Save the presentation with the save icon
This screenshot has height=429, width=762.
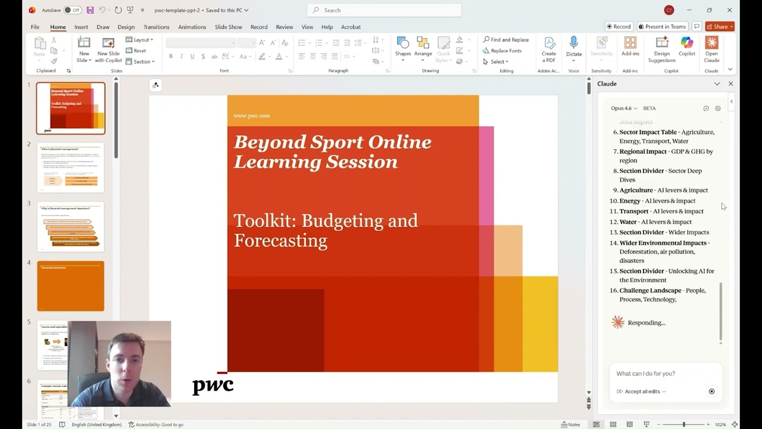[90, 10]
